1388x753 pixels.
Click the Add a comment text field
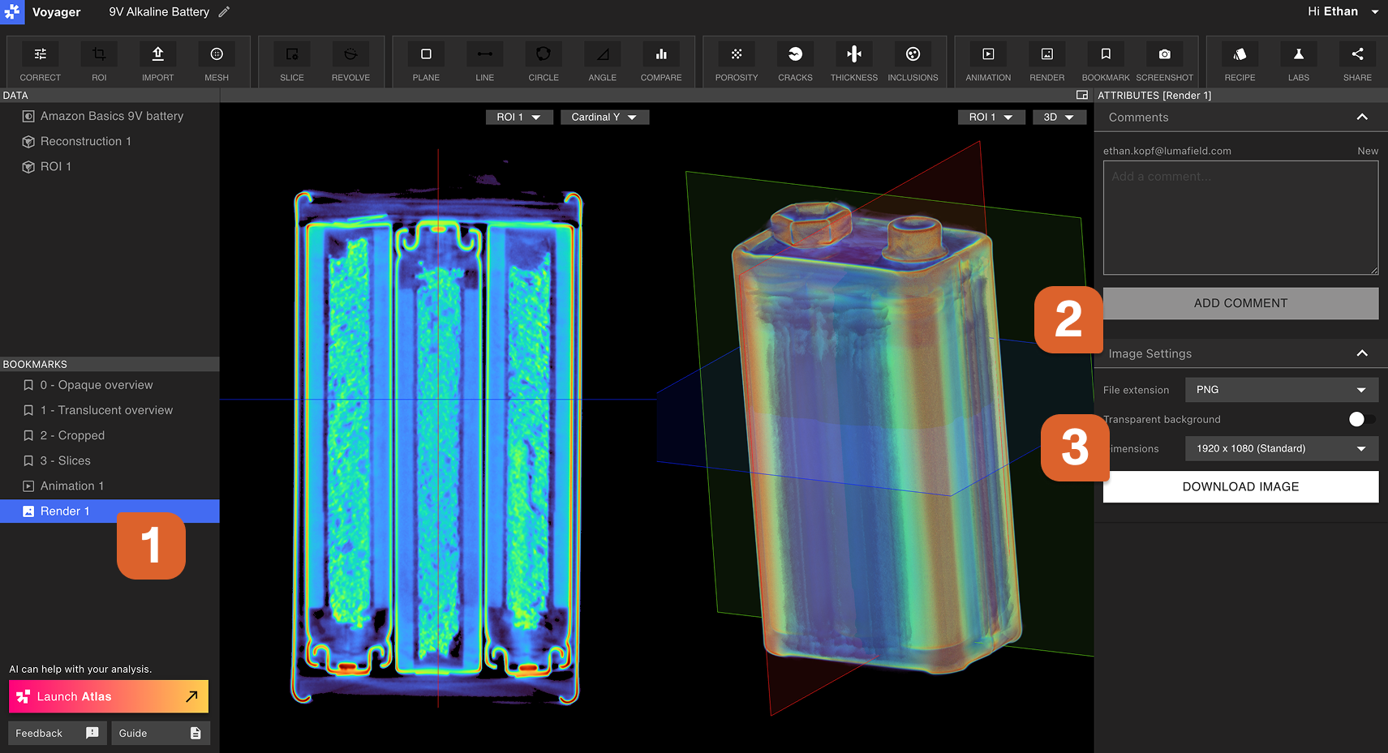click(x=1240, y=217)
